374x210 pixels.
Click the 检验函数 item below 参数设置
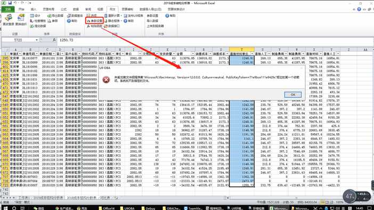[x=94, y=26]
